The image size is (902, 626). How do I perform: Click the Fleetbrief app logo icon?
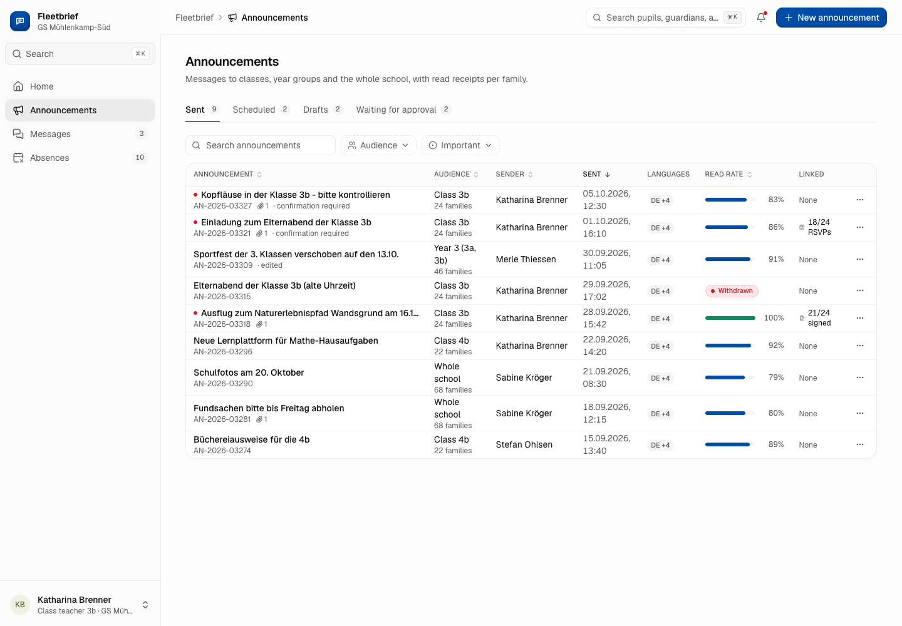(20, 21)
